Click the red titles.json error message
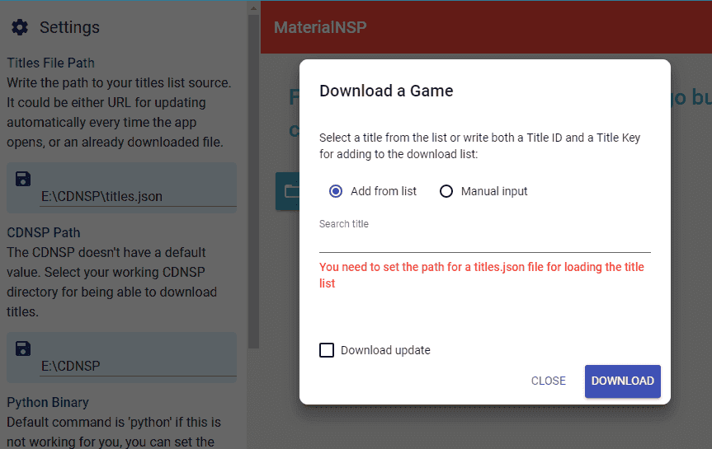712x449 pixels. pyautogui.click(x=482, y=275)
